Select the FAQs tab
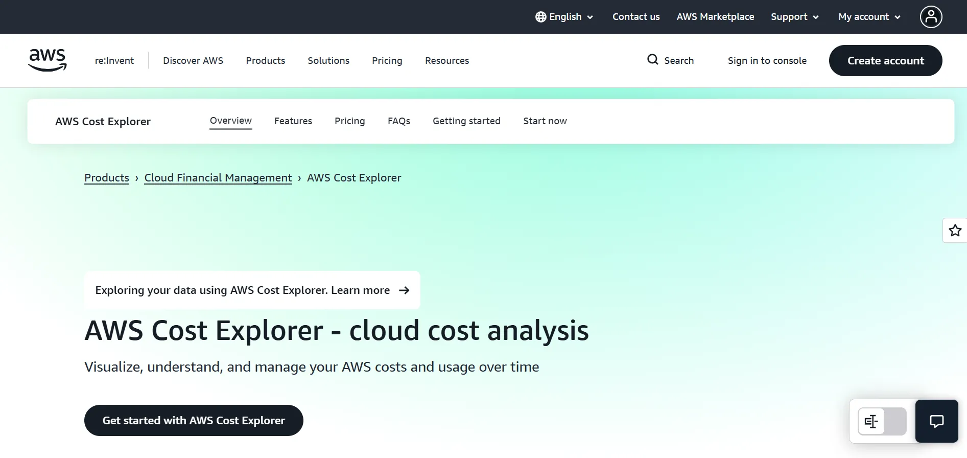 (x=399, y=121)
